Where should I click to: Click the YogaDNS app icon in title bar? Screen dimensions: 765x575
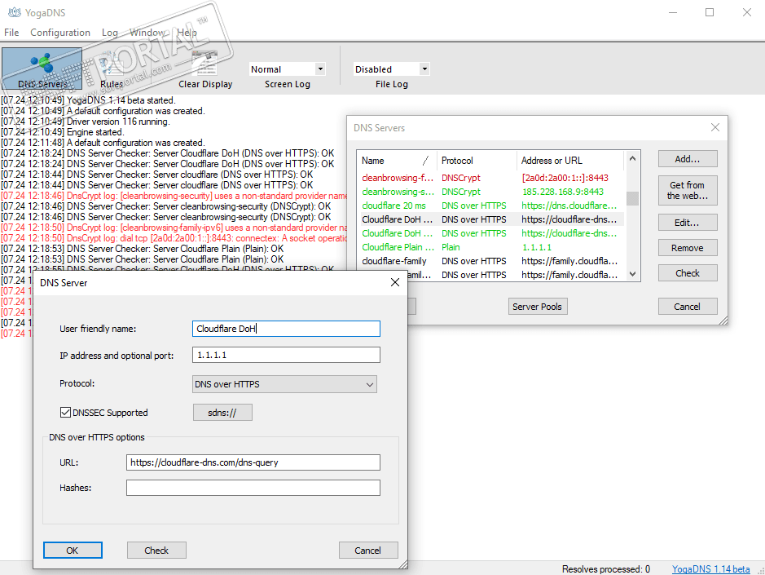pyautogui.click(x=15, y=12)
